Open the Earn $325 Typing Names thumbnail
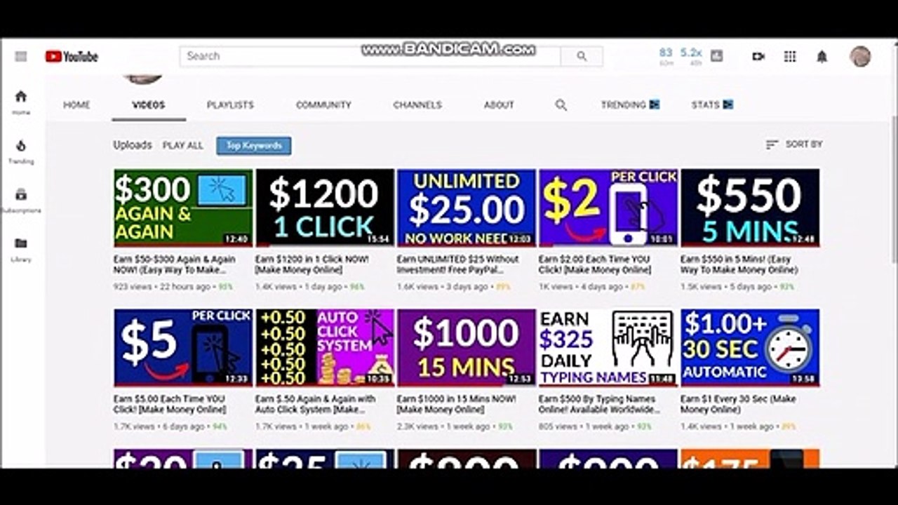Screen dimensions: 898x505 click(x=608, y=347)
